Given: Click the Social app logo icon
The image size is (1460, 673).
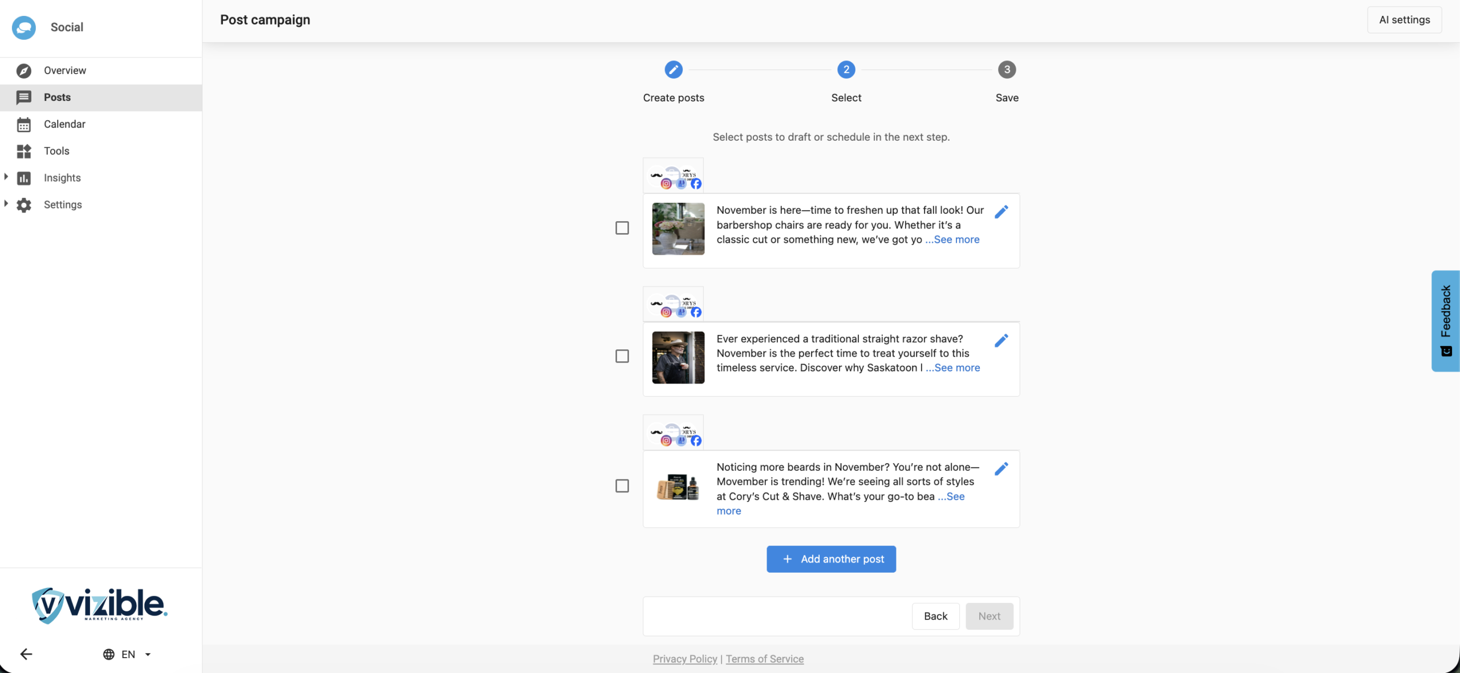Looking at the screenshot, I should 24,27.
